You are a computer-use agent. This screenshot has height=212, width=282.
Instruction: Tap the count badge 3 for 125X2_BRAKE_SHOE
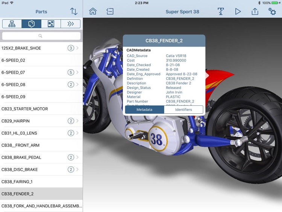click(71, 48)
